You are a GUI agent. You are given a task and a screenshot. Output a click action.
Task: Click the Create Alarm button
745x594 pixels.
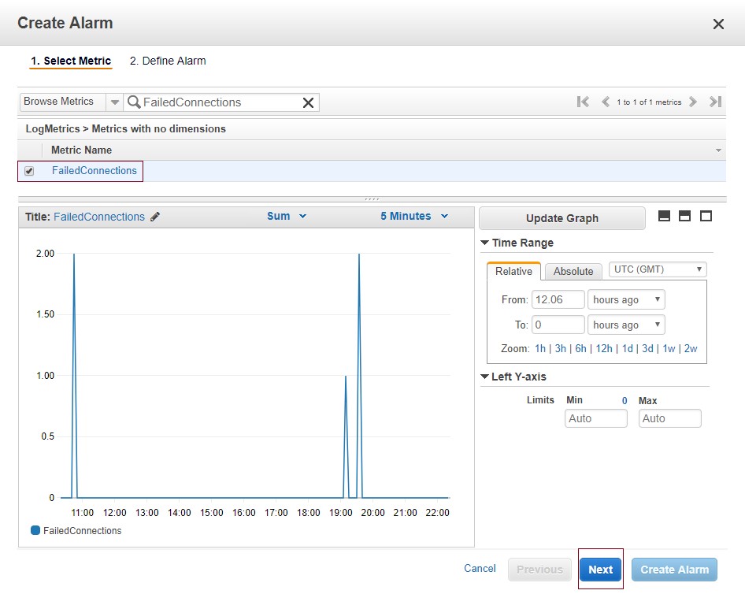pos(674,570)
